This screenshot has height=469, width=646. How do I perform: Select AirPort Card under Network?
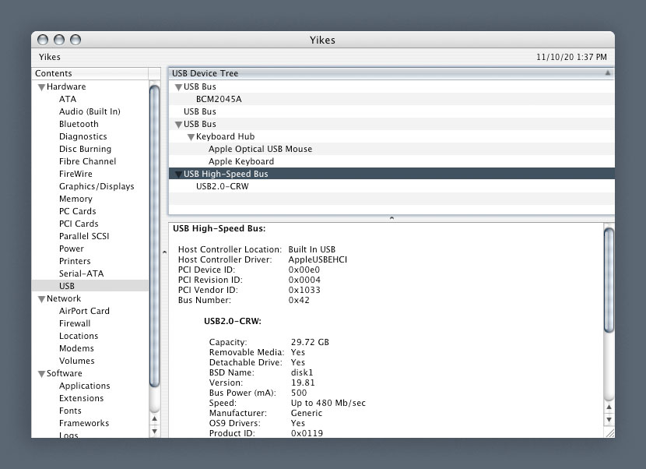click(84, 311)
